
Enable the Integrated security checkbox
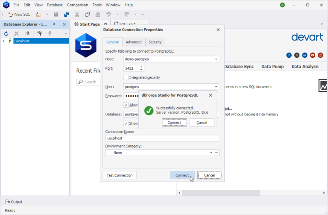(126, 77)
